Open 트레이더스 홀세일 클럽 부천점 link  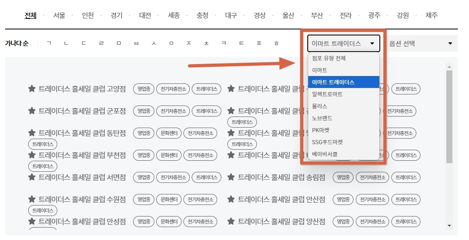[x=82, y=155]
